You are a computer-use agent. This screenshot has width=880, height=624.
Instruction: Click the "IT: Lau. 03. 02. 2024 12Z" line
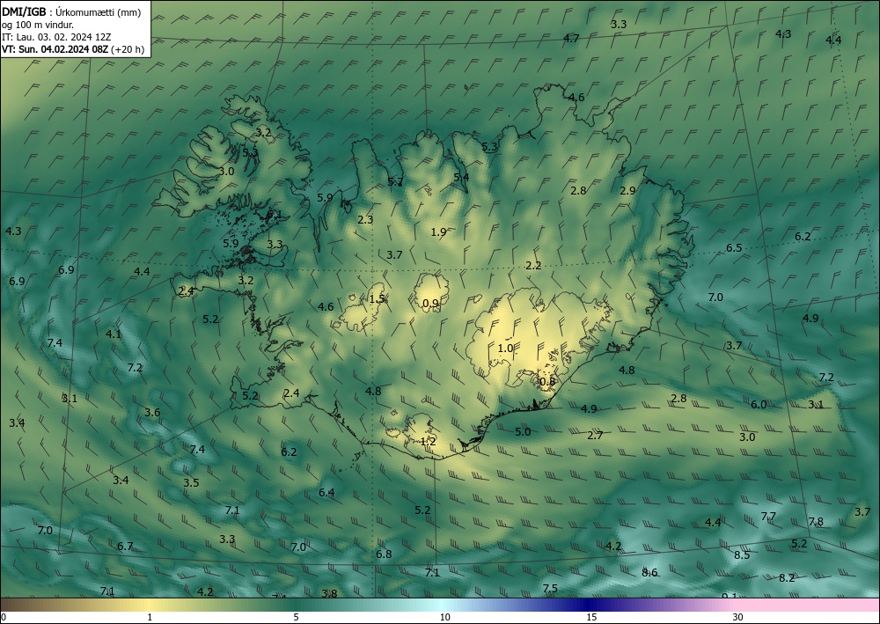click(x=56, y=37)
